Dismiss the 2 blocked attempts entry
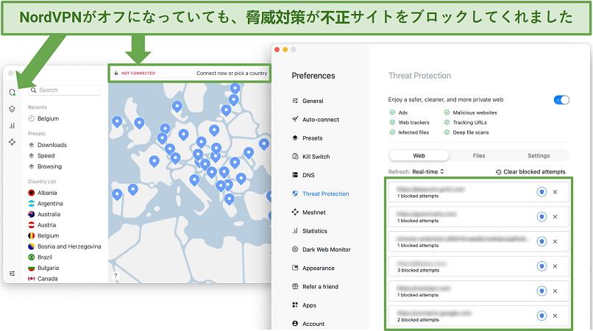 click(555, 316)
